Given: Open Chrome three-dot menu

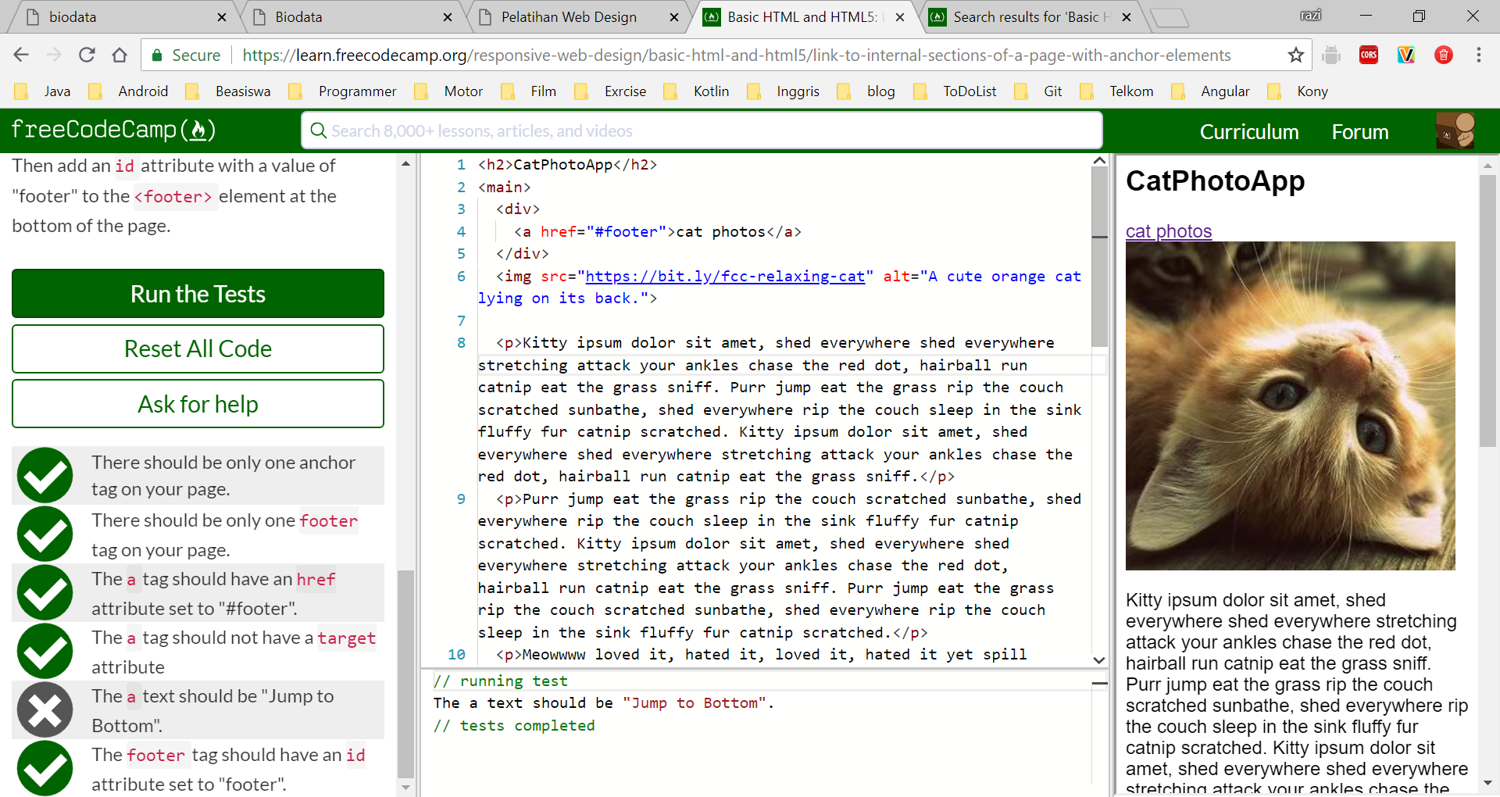Looking at the screenshot, I should 1478,55.
